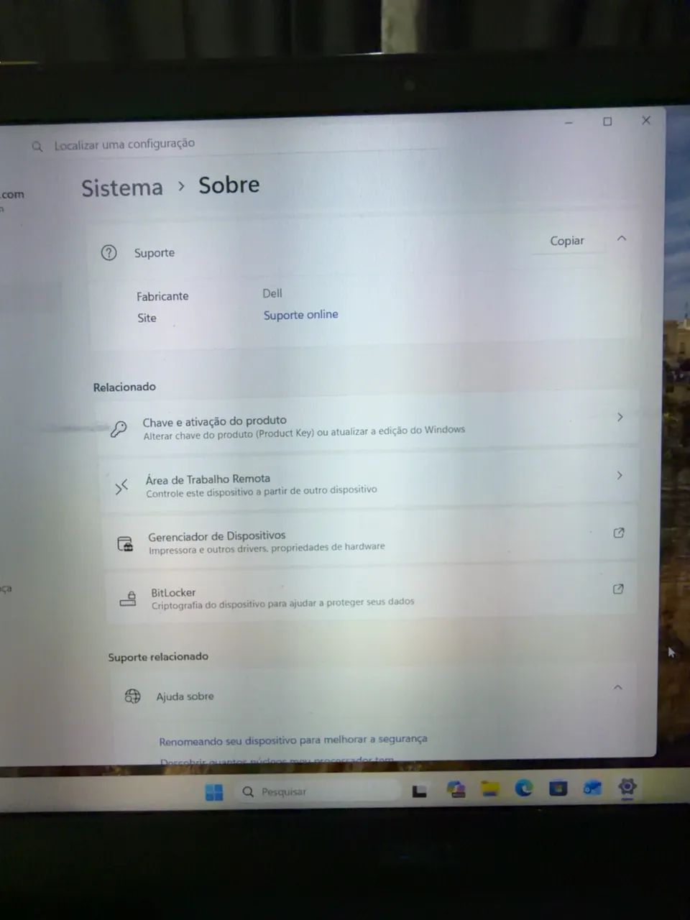Focus the 'Localizar uma configuração' search field
The width and height of the screenshot is (690, 920).
(237, 144)
